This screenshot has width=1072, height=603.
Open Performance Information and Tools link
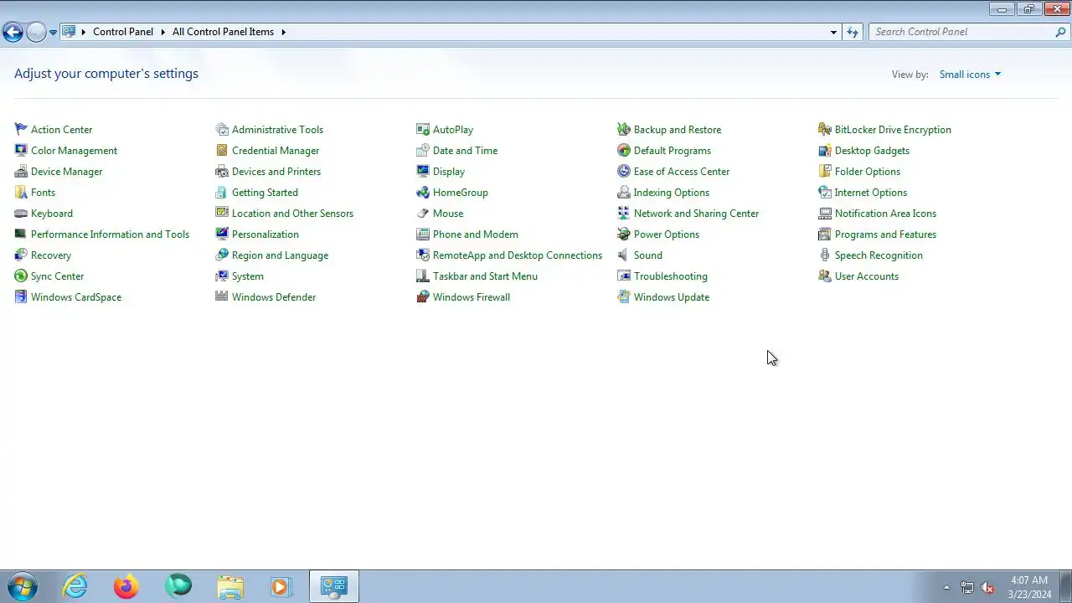[110, 234]
